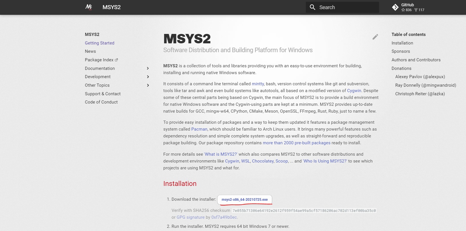Go to Alexey Pavlov (@alexpux) entry
The width and height of the screenshot is (466, 231).
click(x=420, y=77)
